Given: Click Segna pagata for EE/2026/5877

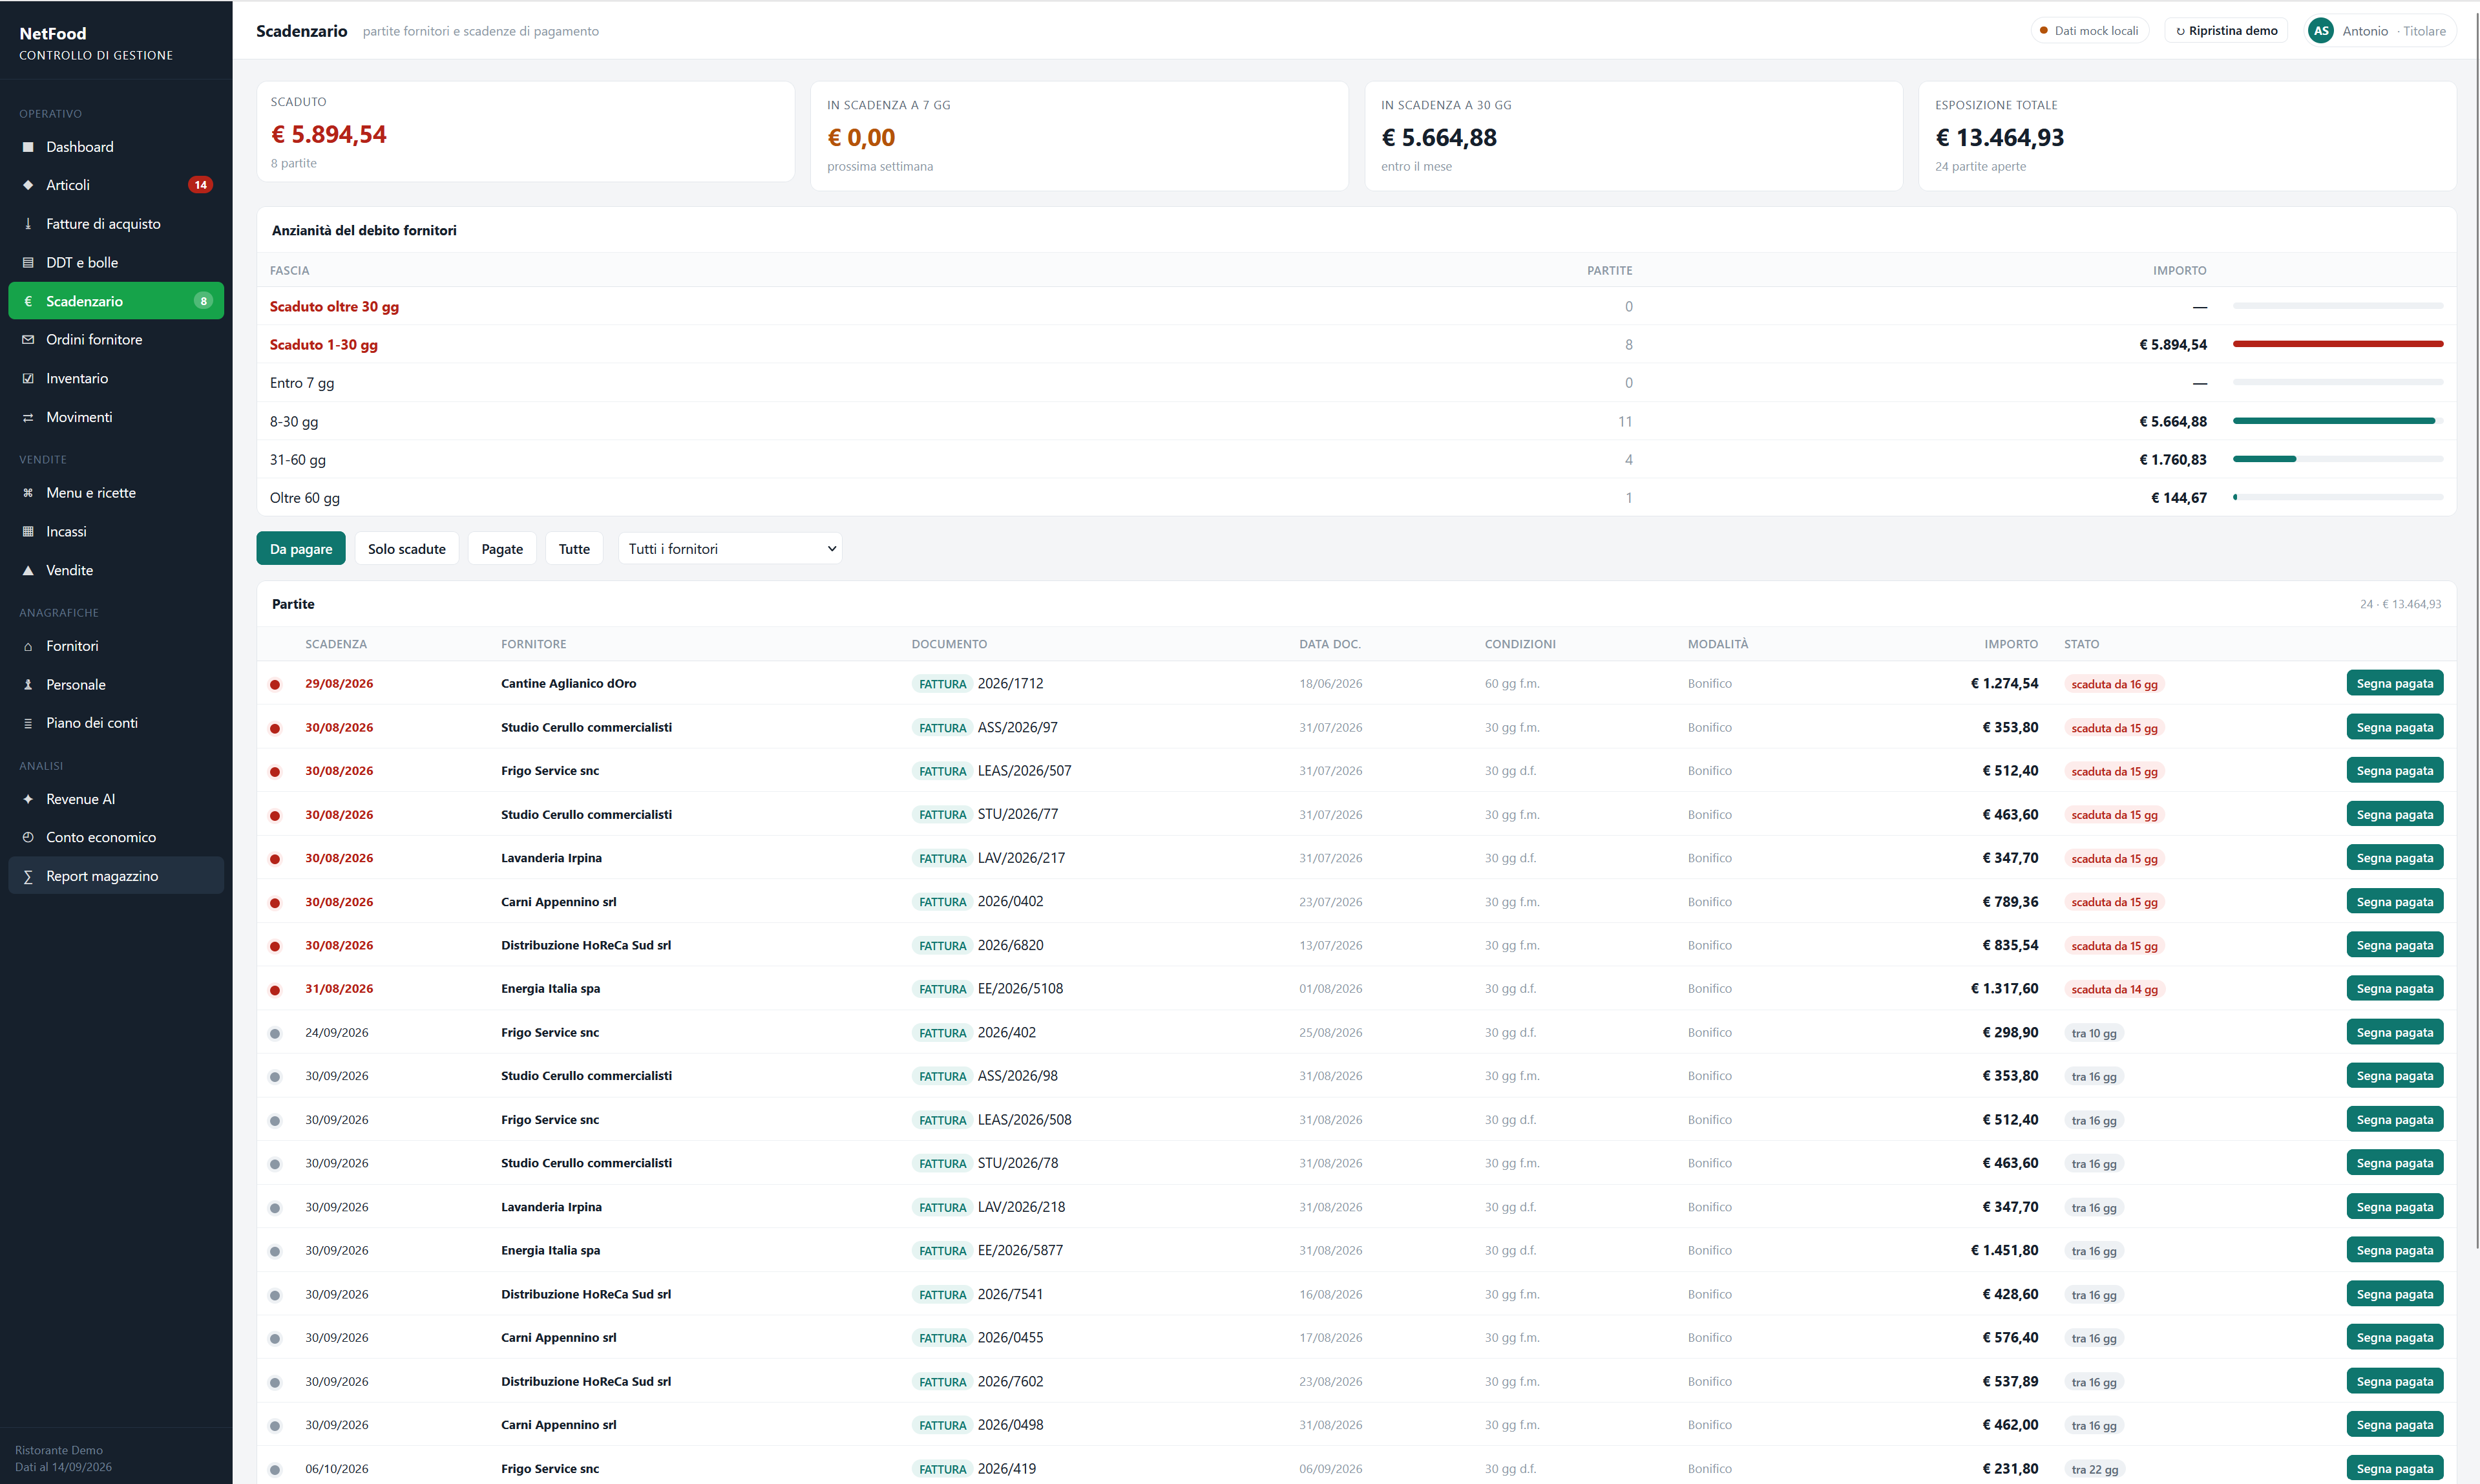Looking at the screenshot, I should [x=2394, y=1250].
